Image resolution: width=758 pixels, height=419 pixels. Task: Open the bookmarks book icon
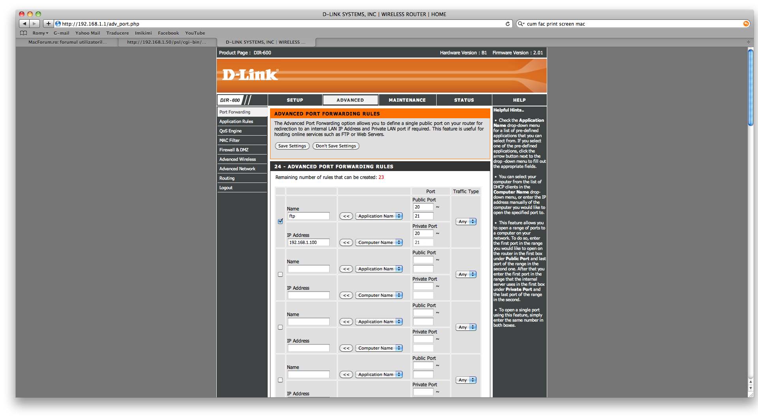tap(24, 33)
